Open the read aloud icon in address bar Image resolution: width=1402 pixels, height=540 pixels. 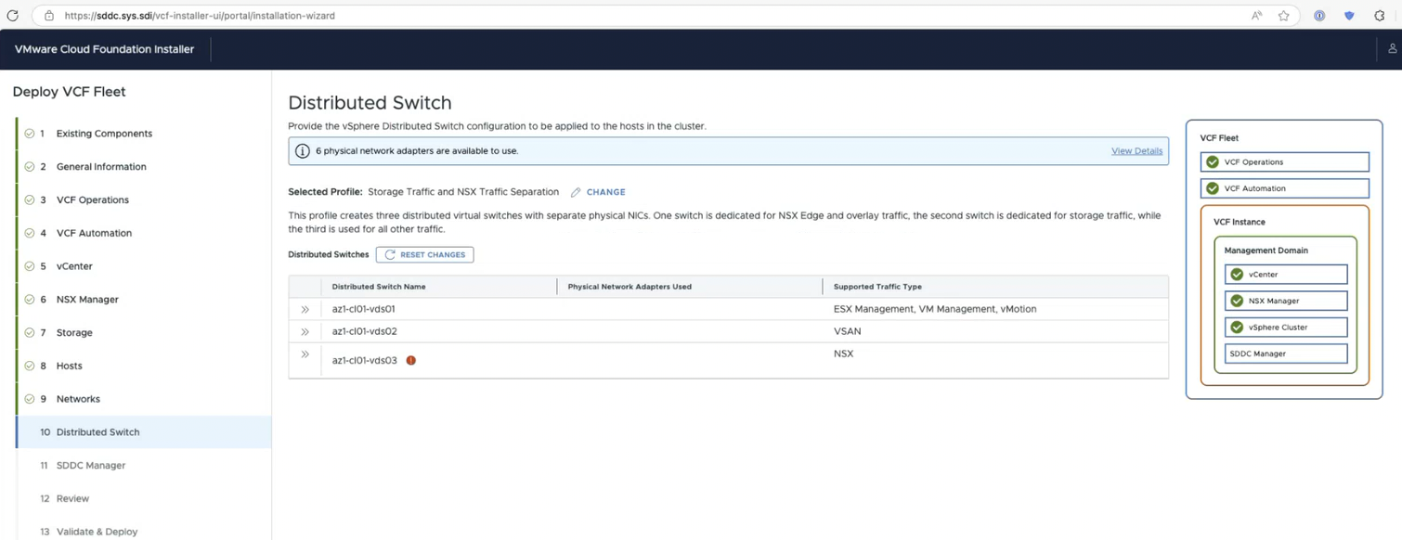click(x=1256, y=16)
